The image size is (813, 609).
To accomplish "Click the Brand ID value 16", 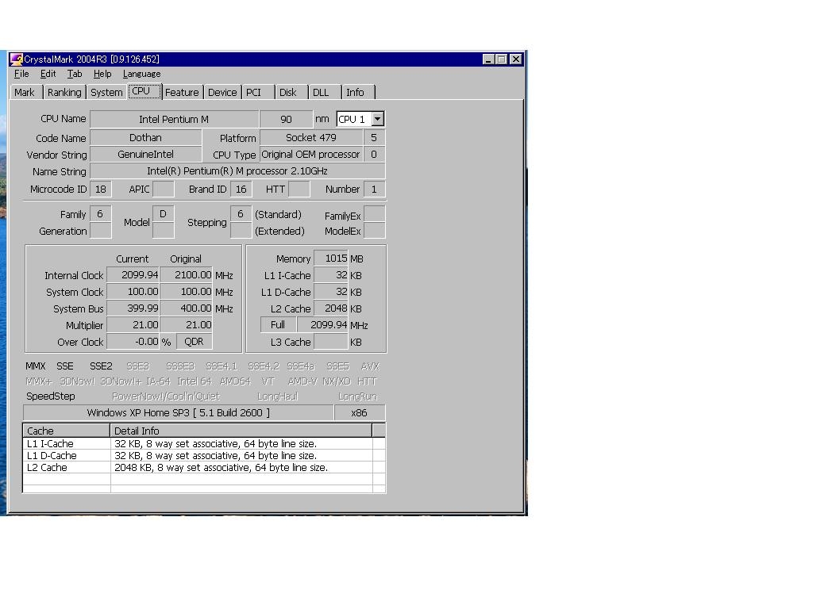I will pos(241,189).
